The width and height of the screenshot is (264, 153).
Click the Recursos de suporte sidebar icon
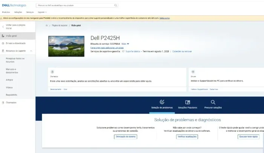3,51
